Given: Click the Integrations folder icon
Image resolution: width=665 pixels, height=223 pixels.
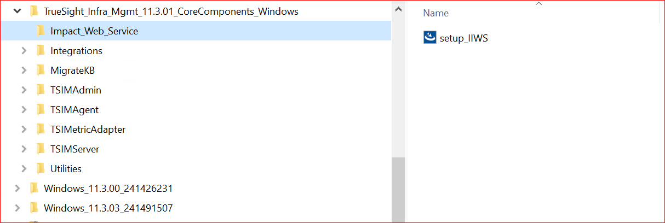Looking at the screenshot, I should (x=41, y=51).
